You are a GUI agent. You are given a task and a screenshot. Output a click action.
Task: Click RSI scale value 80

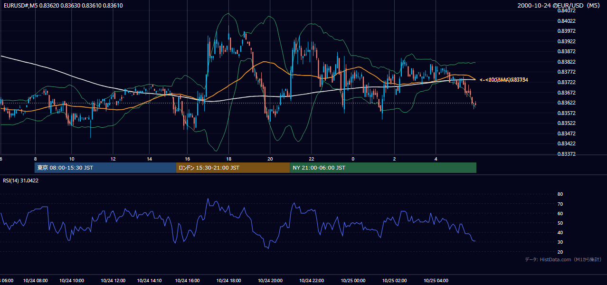tap(560, 194)
